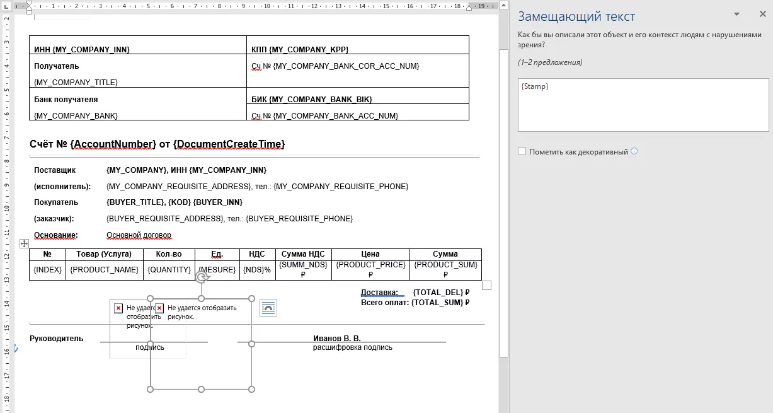The width and height of the screenshot is (773, 413).
Task: Click the tab selector at the ruler corner
Action: [x=6, y=6]
